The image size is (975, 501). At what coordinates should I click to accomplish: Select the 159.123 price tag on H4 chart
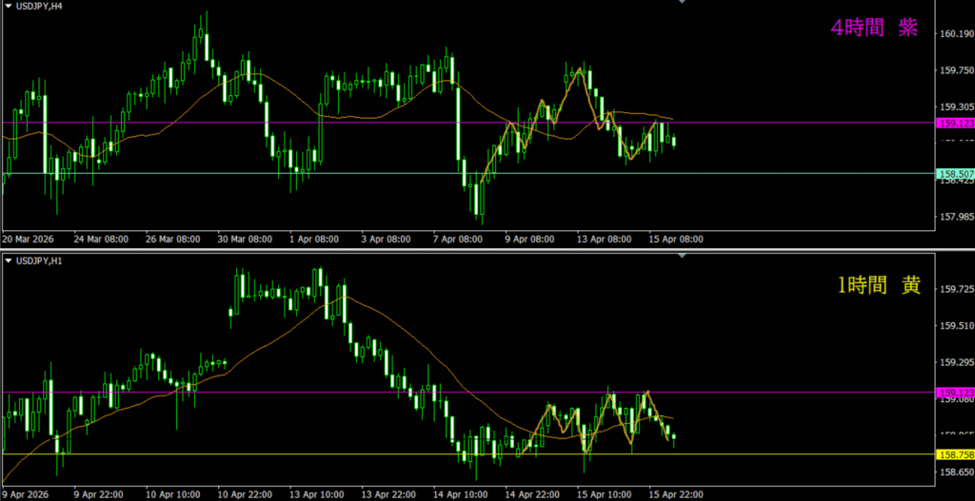point(955,123)
